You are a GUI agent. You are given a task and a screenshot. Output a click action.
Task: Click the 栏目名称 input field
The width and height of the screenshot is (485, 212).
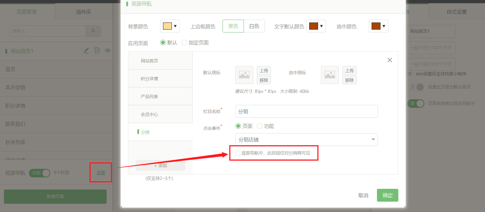pyautogui.click(x=306, y=111)
